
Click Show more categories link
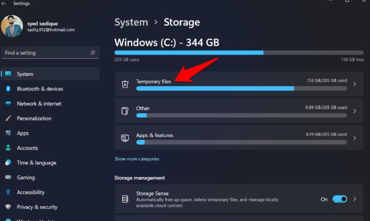pyautogui.click(x=137, y=159)
